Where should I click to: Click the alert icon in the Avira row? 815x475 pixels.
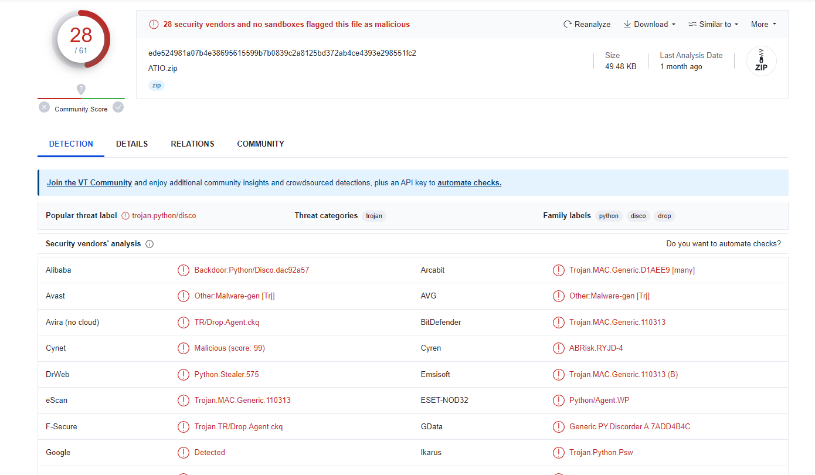[184, 322]
